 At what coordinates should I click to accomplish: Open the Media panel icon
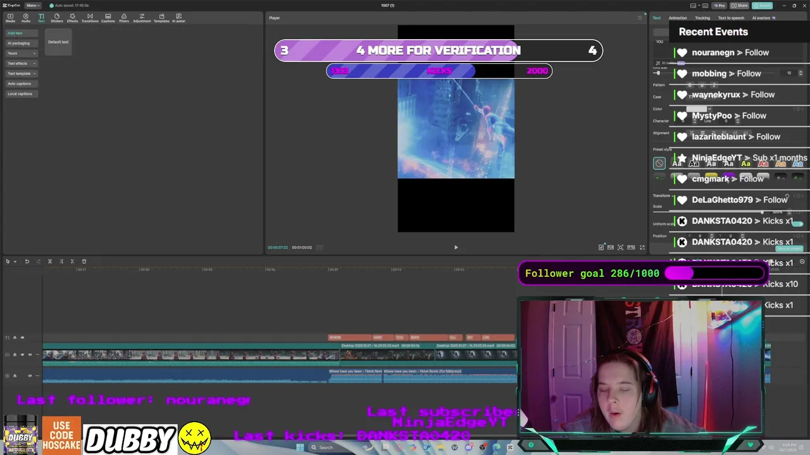10,18
